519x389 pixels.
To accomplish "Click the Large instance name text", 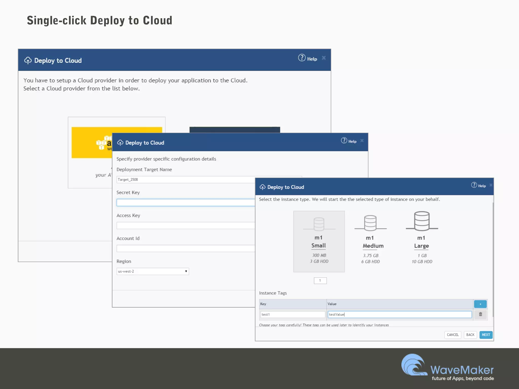I will pyautogui.click(x=421, y=246).
